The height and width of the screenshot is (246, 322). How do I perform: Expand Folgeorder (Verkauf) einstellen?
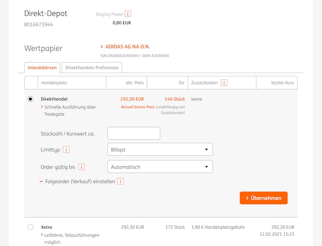coord(77,181)
